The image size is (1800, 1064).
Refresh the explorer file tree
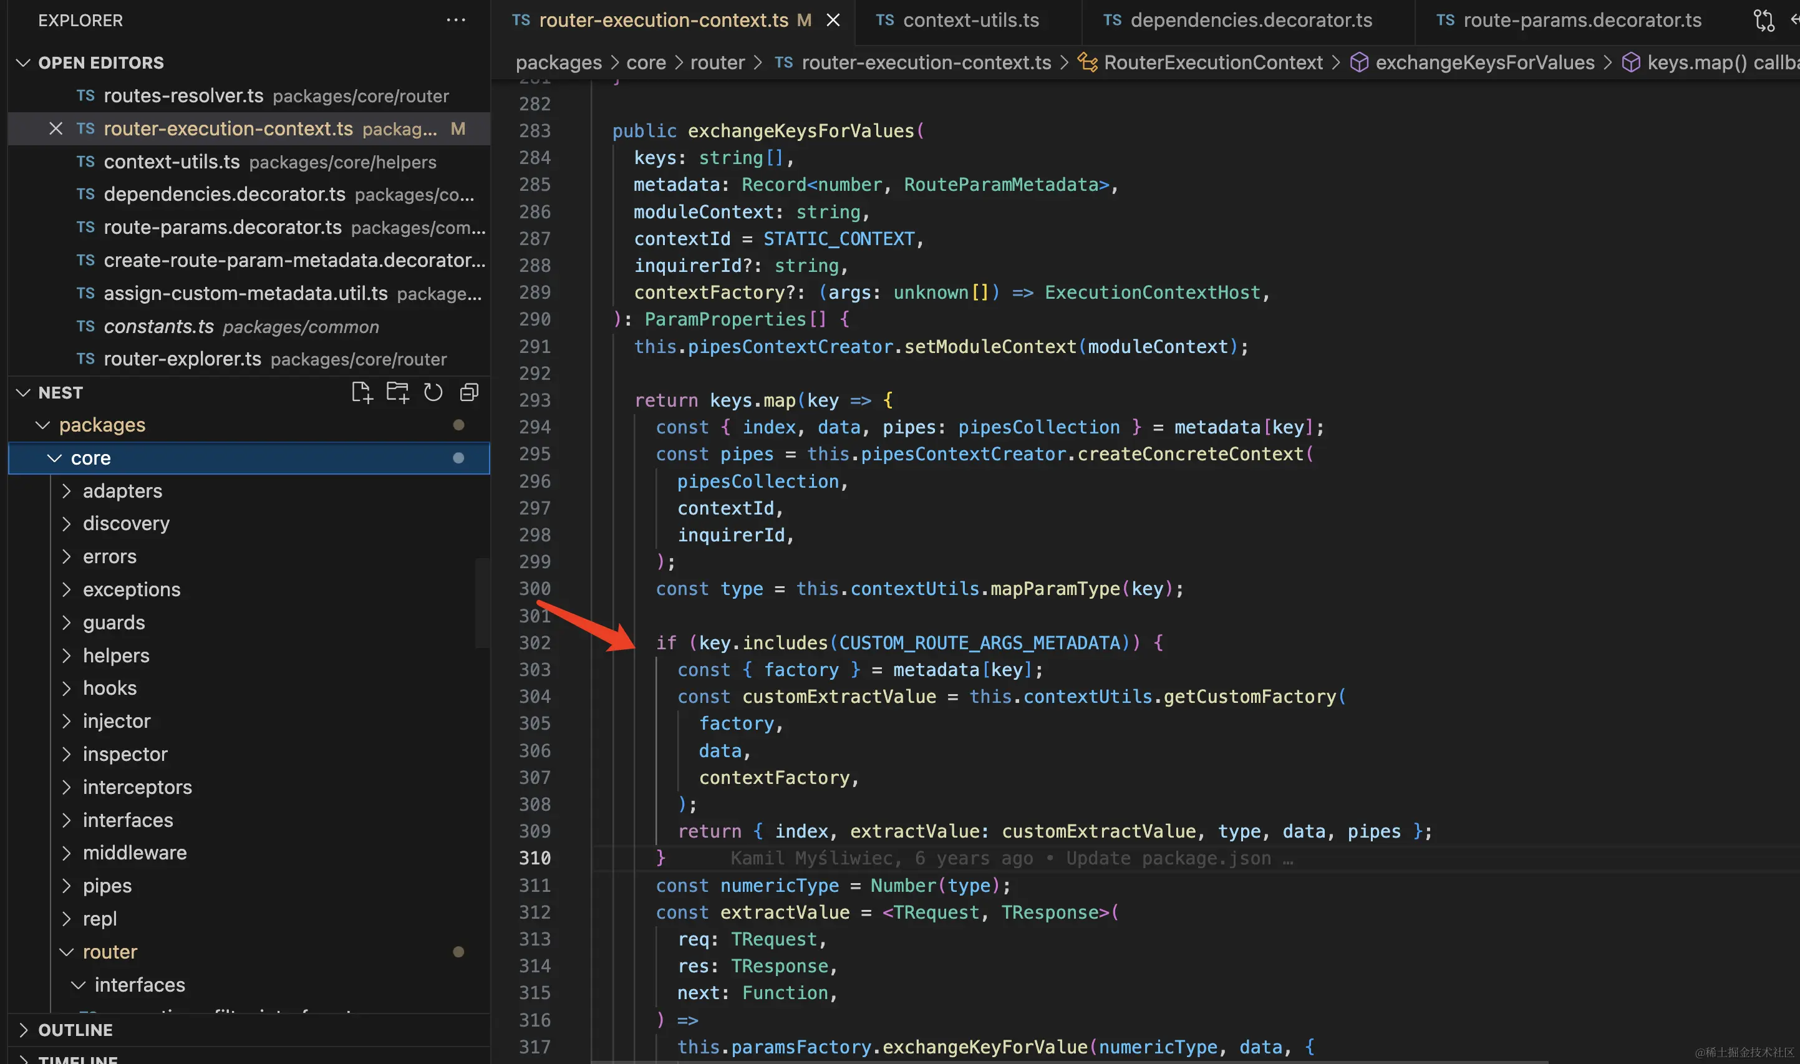(x=433, y=392)
